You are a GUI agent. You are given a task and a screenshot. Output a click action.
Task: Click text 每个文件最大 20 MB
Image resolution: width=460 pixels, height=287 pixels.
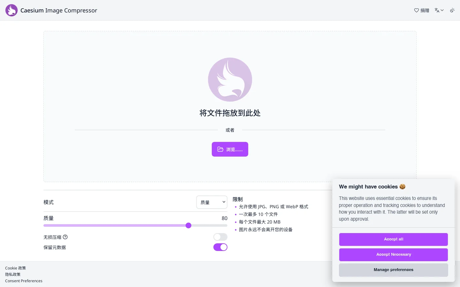pyautogui.click(x=260, y=222)
